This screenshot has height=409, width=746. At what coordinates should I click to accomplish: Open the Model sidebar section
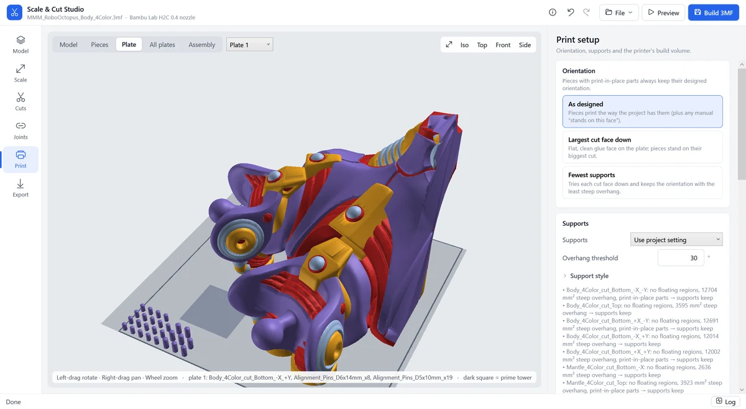click(21, 45)
